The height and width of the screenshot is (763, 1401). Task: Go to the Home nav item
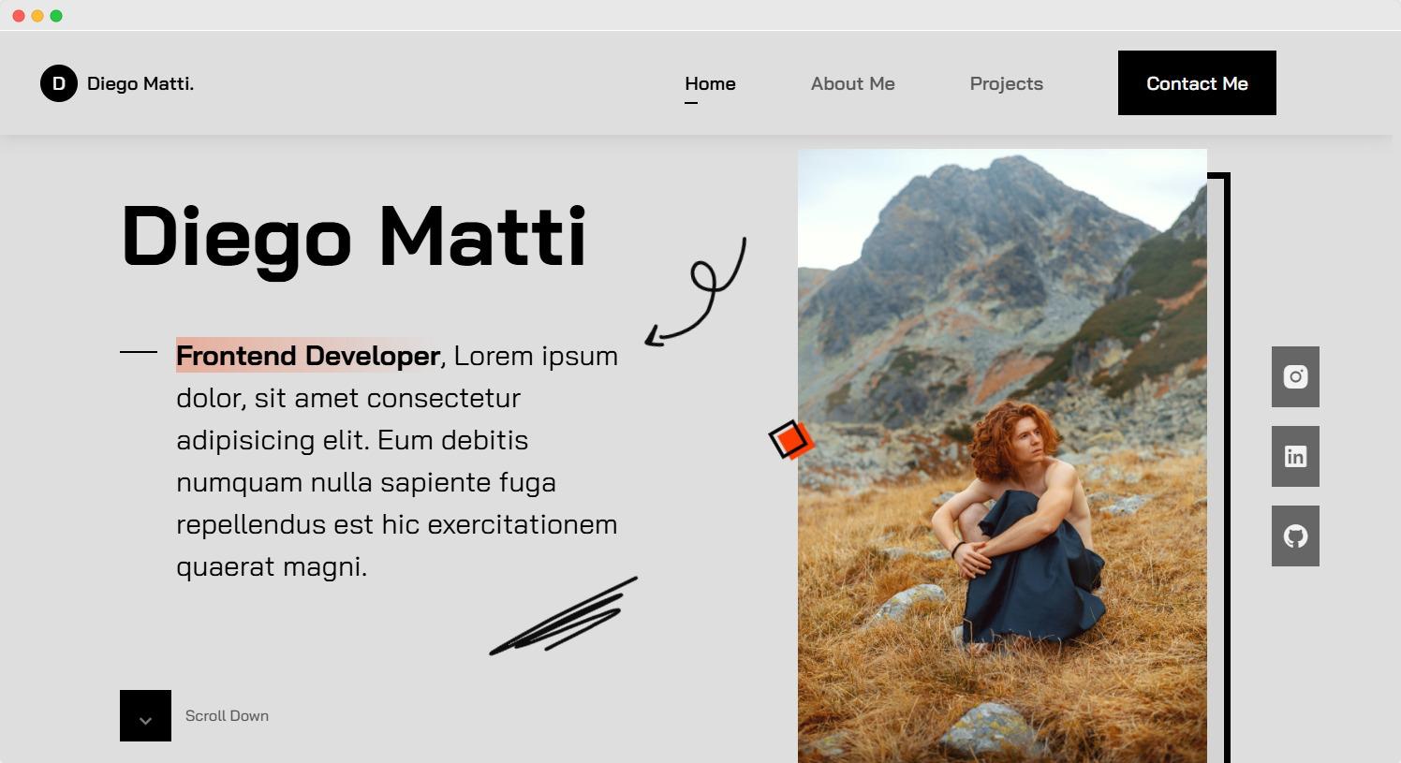tap(710, 83)
